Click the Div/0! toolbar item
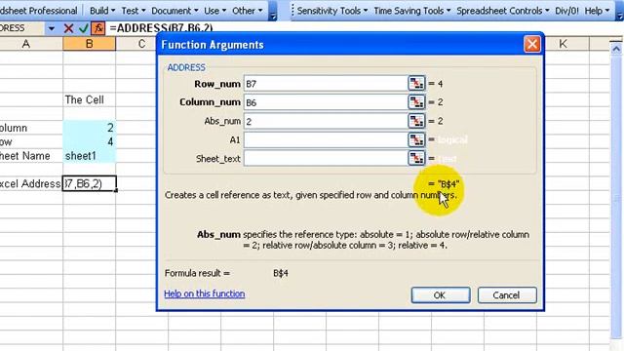The width and height of the screenshot is (624, 351). 566,11
